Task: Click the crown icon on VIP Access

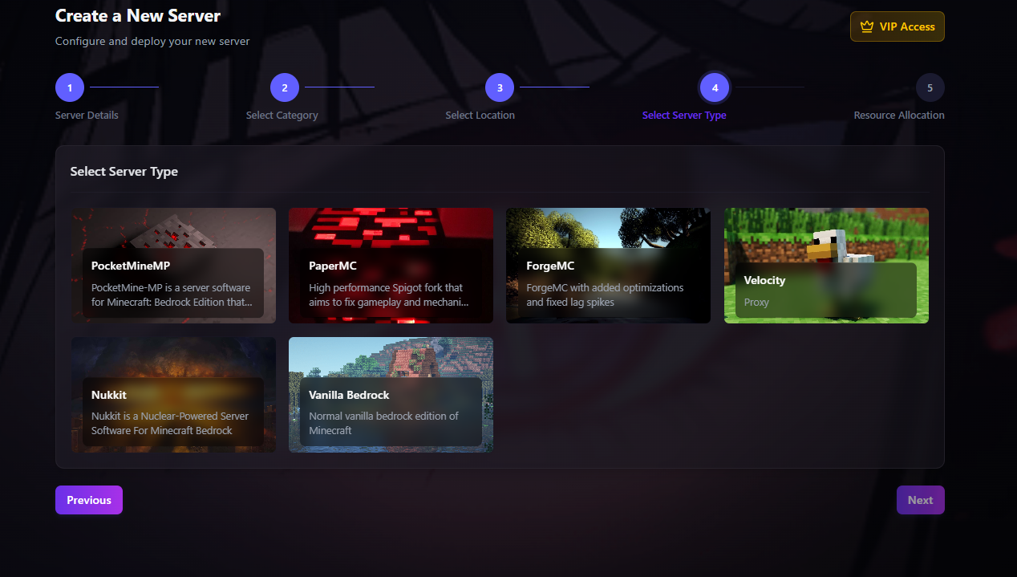Action: (866, 26)
